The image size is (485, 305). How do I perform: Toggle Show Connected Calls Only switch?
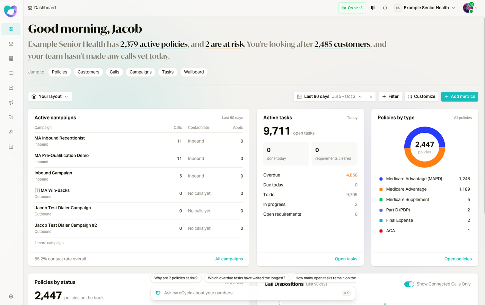(409, 284)
